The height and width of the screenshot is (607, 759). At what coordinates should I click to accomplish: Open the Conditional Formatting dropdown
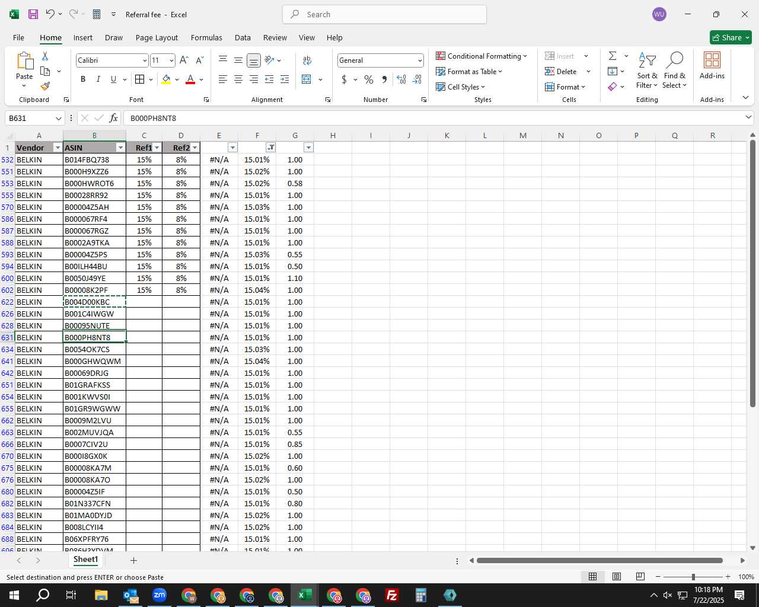tap(481, 56)
